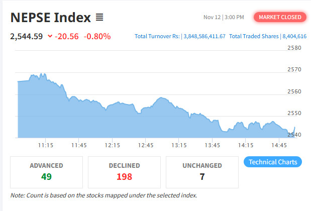This screenshot has height=211, width=311.
Task: Click the NEPSE Index title
Action: coord(50,18)
